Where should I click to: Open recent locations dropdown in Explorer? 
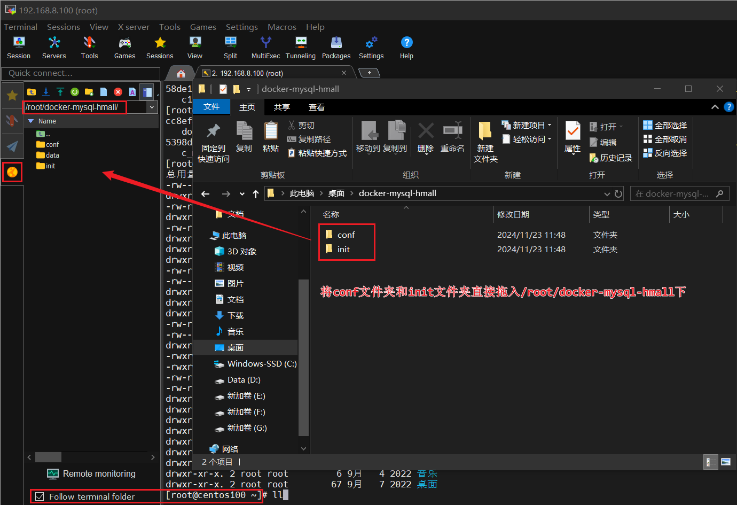pyautogui.click(x=242, y=194)
